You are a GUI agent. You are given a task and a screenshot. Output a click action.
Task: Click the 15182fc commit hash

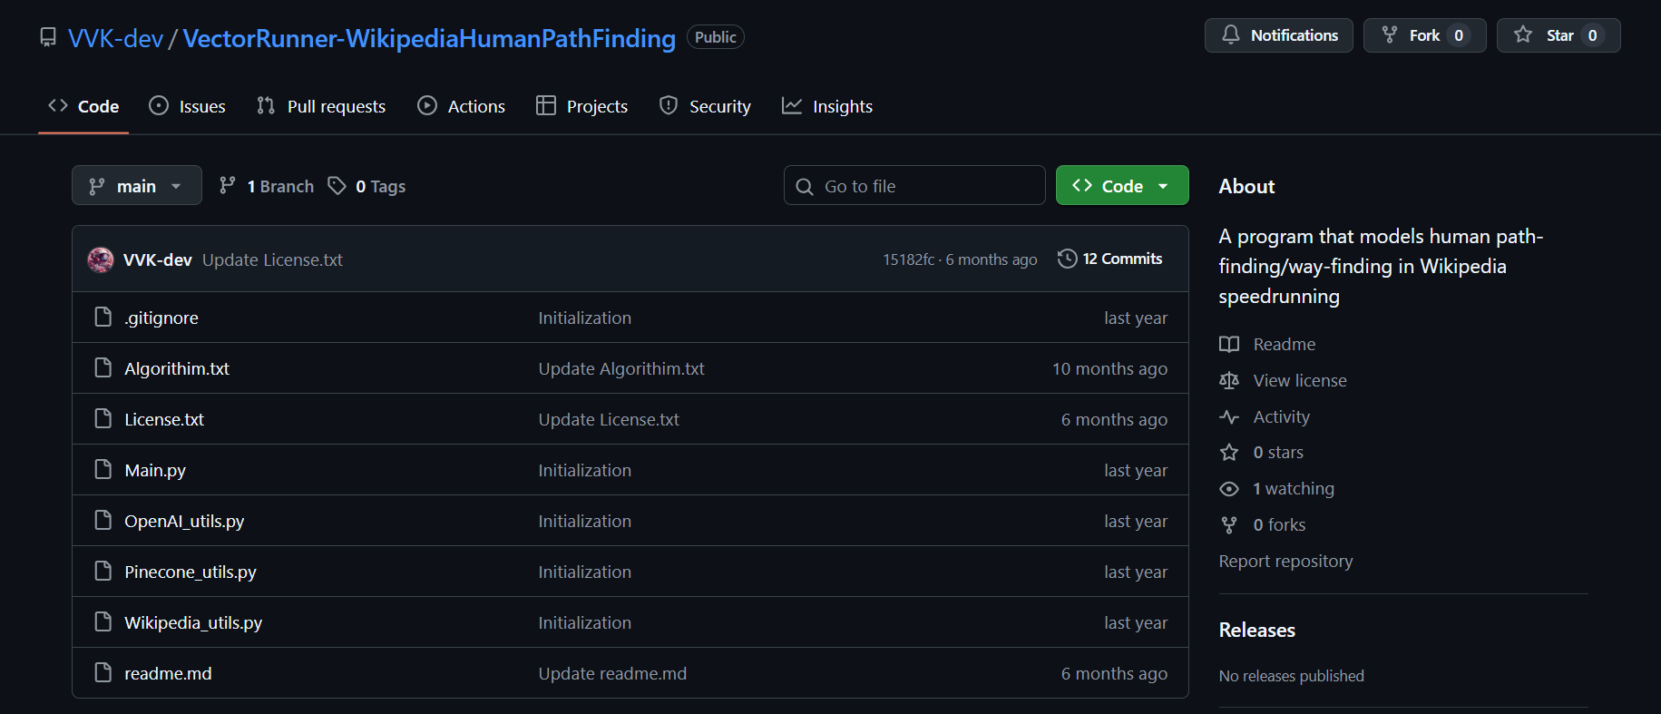pos(909,259)
